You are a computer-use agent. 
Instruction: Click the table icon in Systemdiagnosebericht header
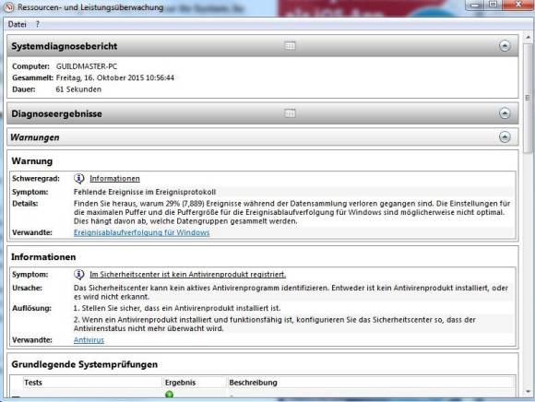tap(290, 45)
